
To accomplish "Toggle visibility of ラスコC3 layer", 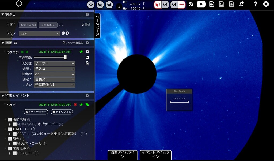I will tap(81, 52).
